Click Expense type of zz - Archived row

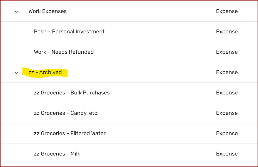pos(227,72)
